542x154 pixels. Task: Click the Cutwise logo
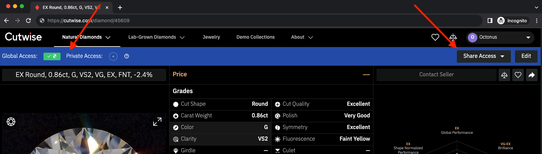pos(23,37)
